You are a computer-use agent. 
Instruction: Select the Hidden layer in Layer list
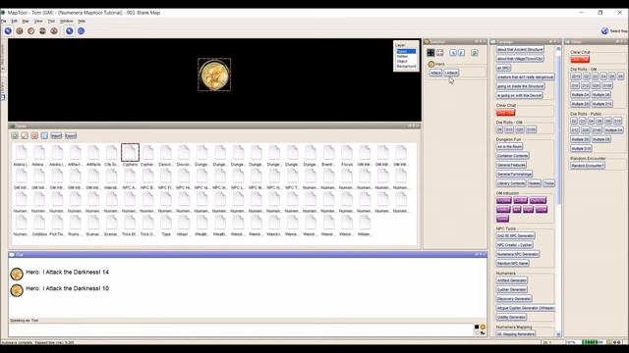coord(402,57)
